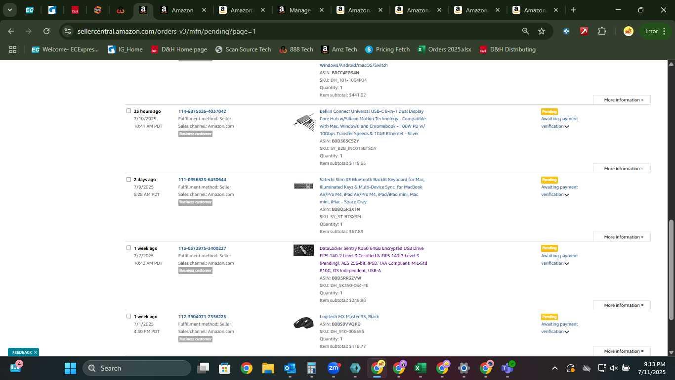This screenshot has height=380, width=675.
Task: Click the Belkin hub product thumbnail
Action: [303, 121]
